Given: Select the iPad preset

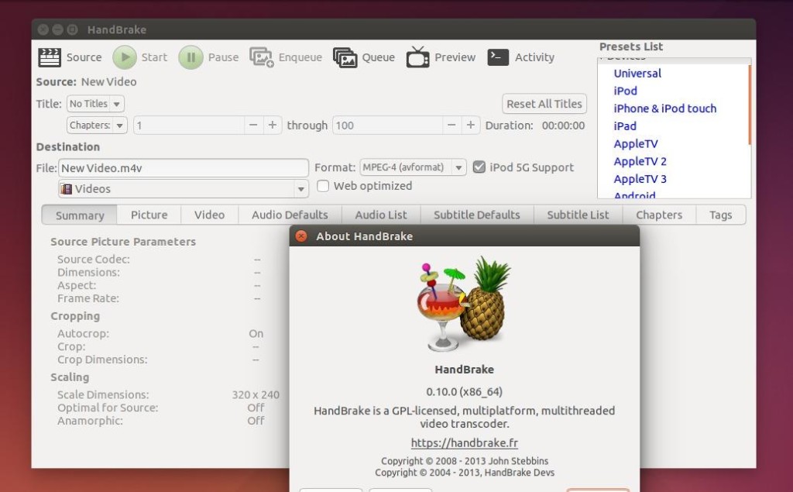Looking at the screenshot, I should pos(625,126).
